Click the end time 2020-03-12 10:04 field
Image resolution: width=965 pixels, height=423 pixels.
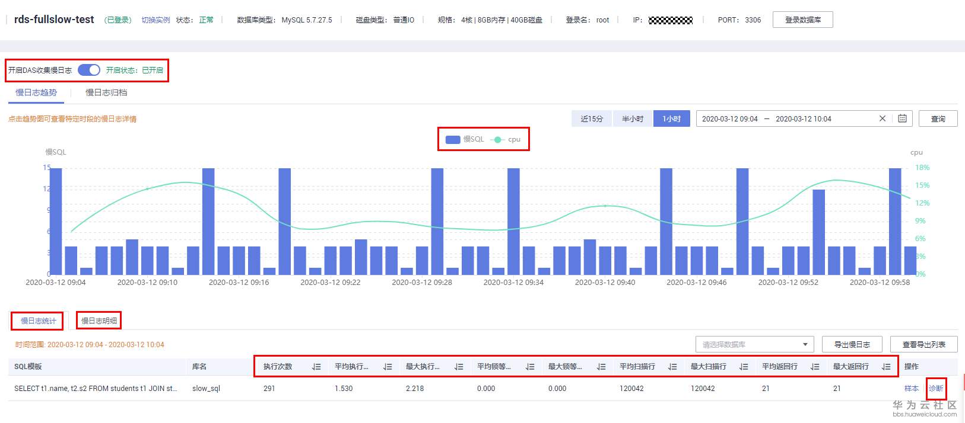click(804, 118)
